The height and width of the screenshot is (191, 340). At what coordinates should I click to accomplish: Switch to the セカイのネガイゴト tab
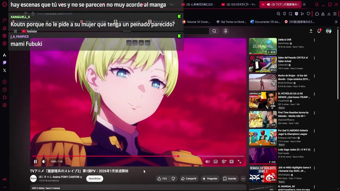pos(238,5)
